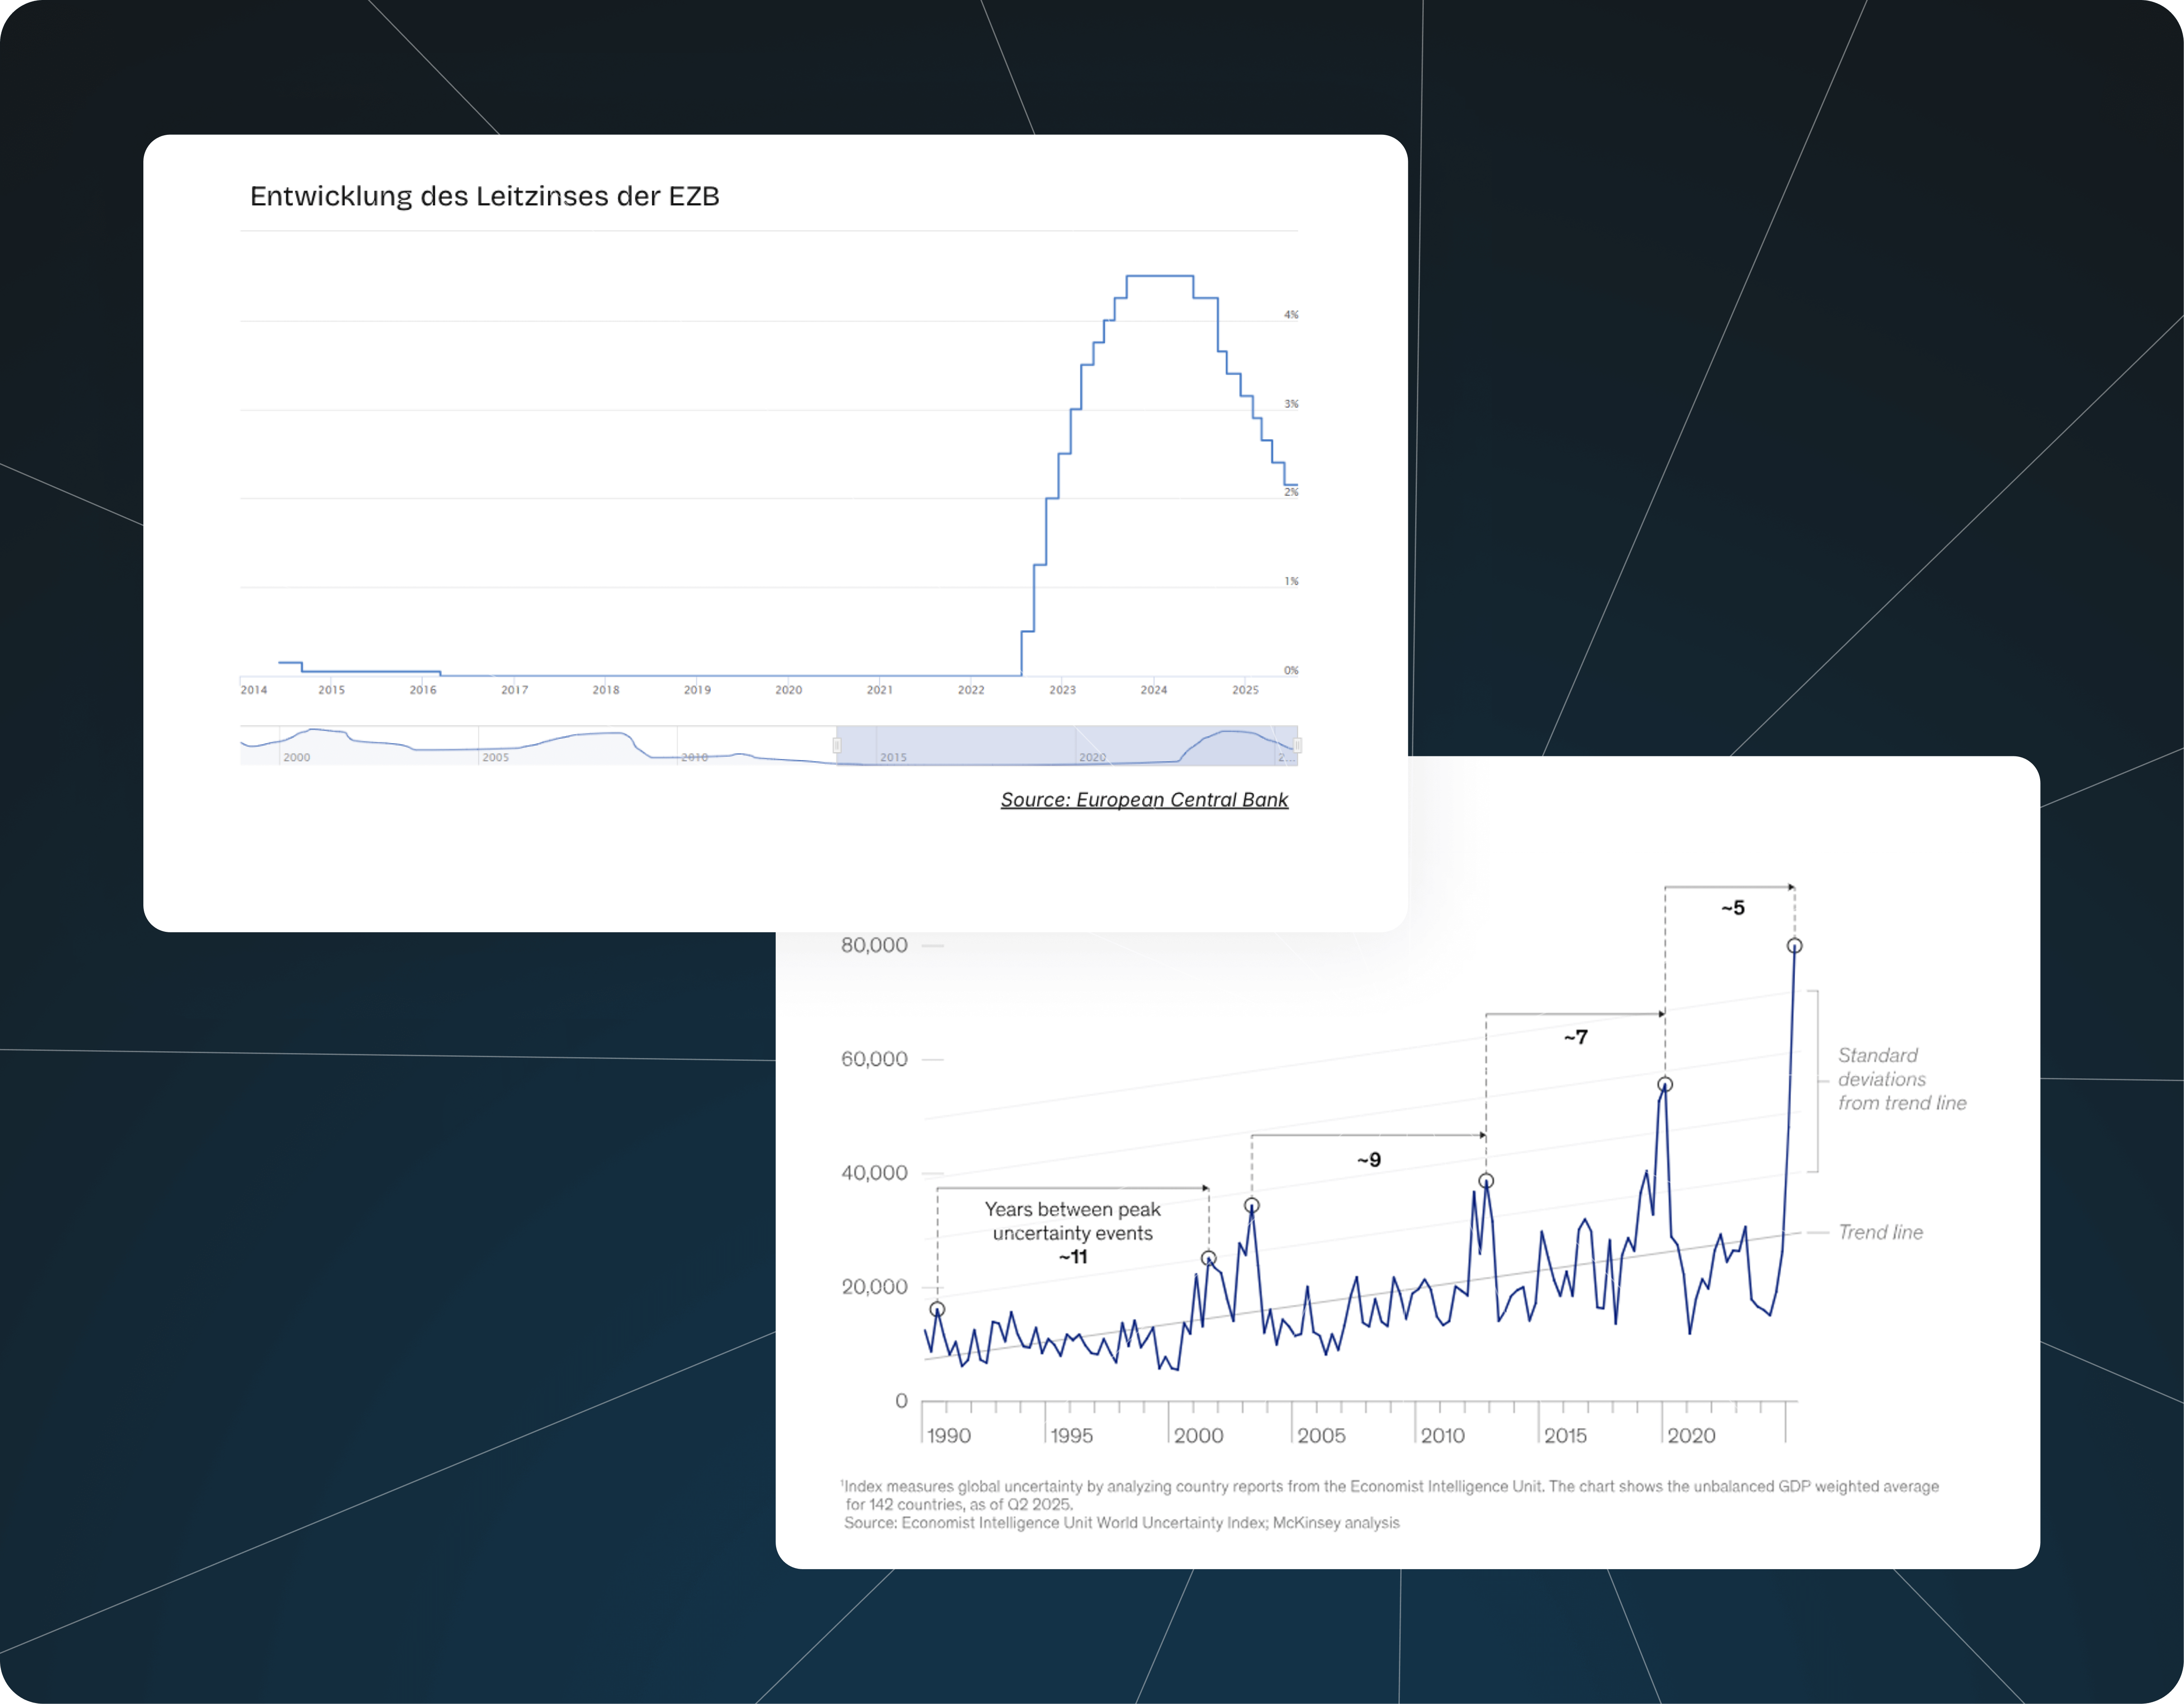Click the ~9 years annotation label
Image resolution: width=2184 pixels, height=1704 pixels.
point(1369,1160)
